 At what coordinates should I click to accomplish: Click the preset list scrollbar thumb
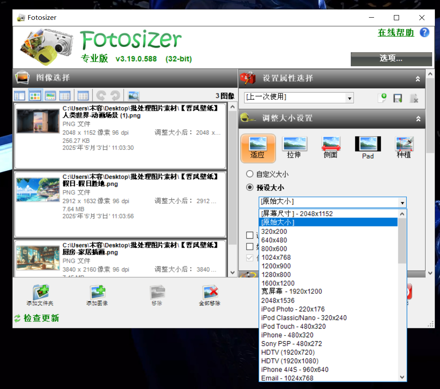[x=402, y=241]
